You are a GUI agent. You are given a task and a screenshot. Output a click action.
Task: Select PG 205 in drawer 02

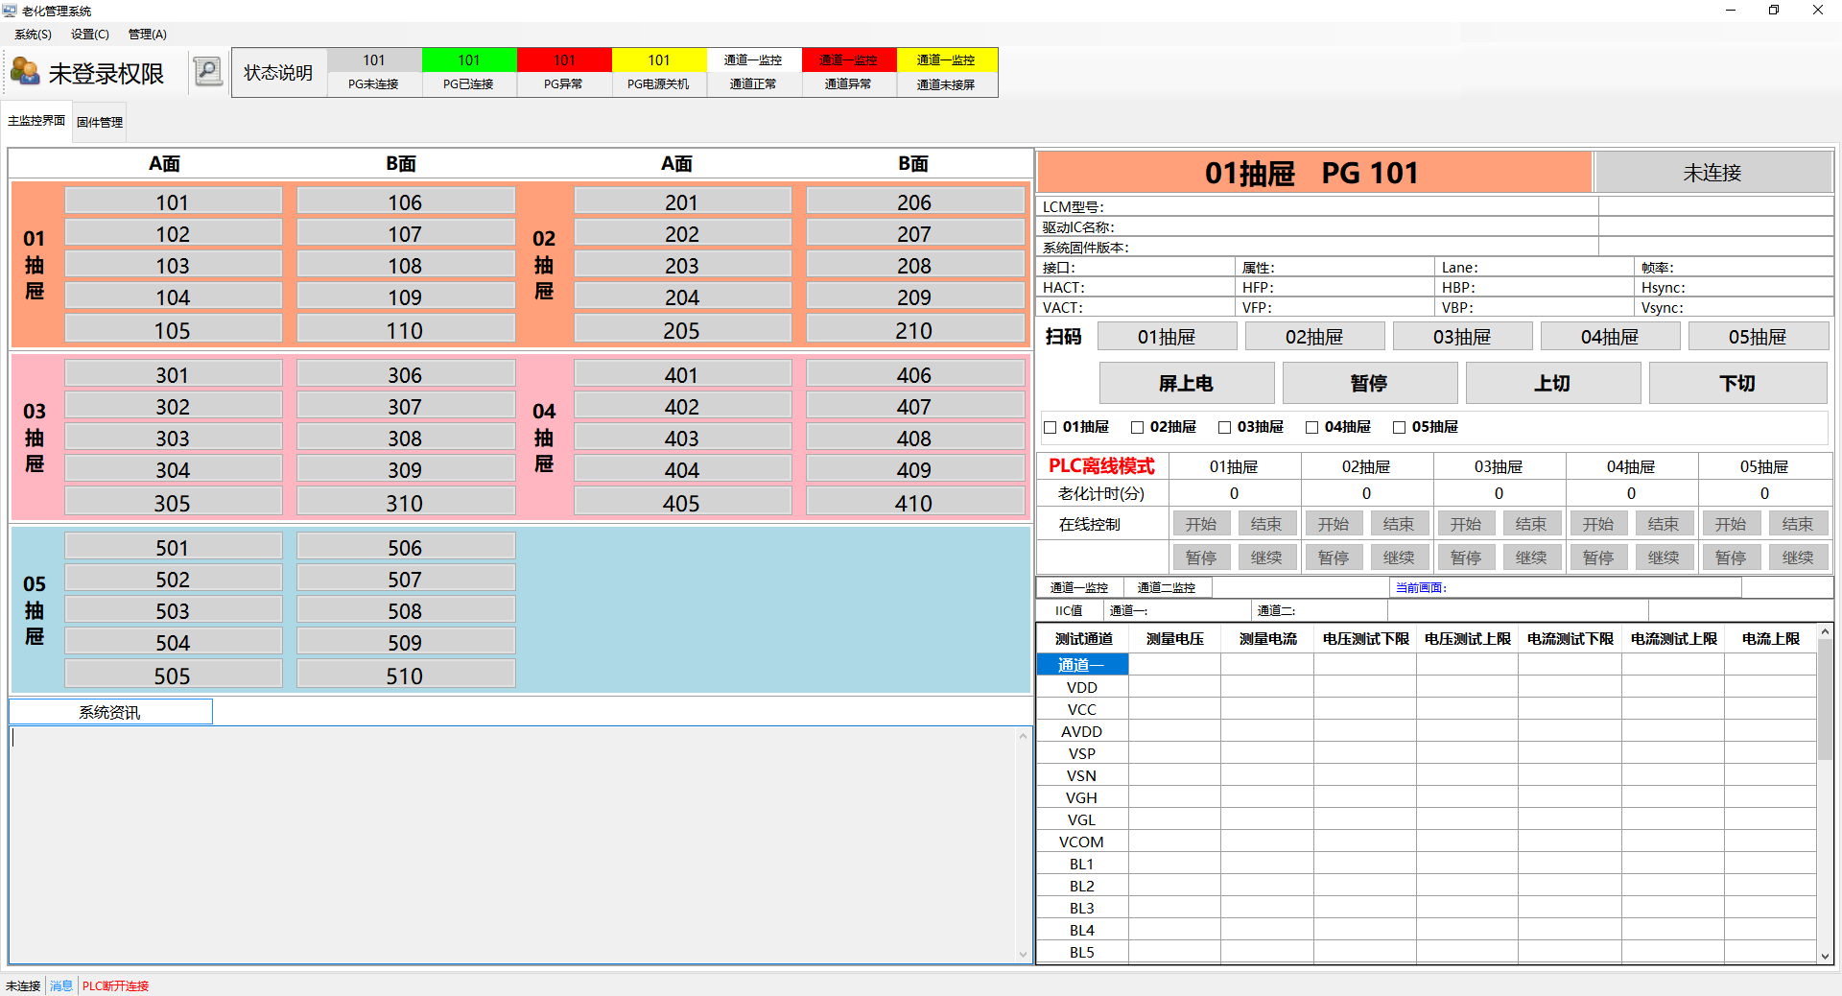(x=681, y=330)
